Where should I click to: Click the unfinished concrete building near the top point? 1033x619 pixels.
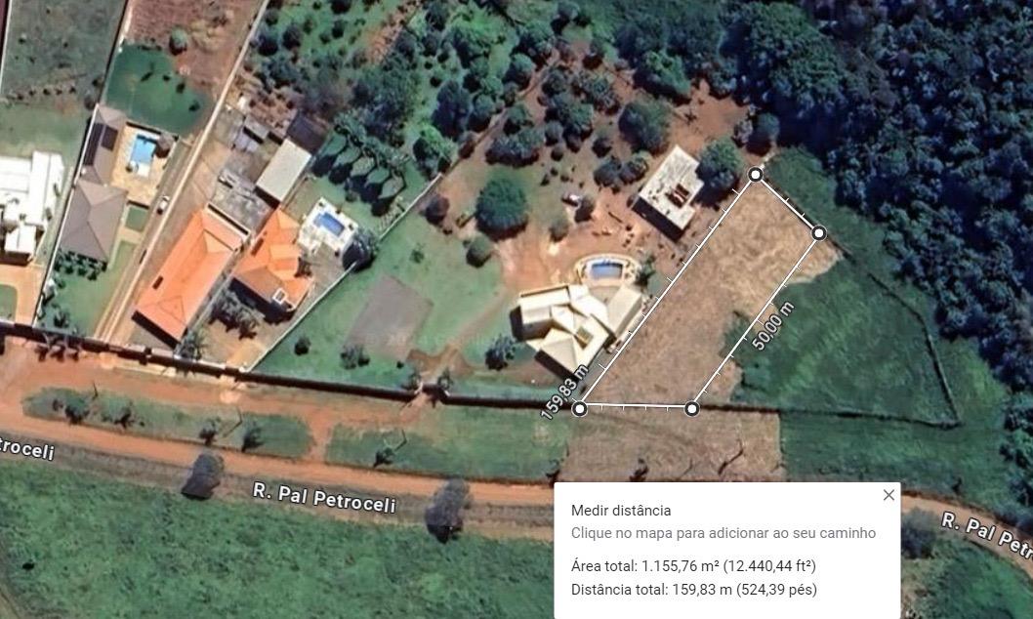(x=670, y=189)
